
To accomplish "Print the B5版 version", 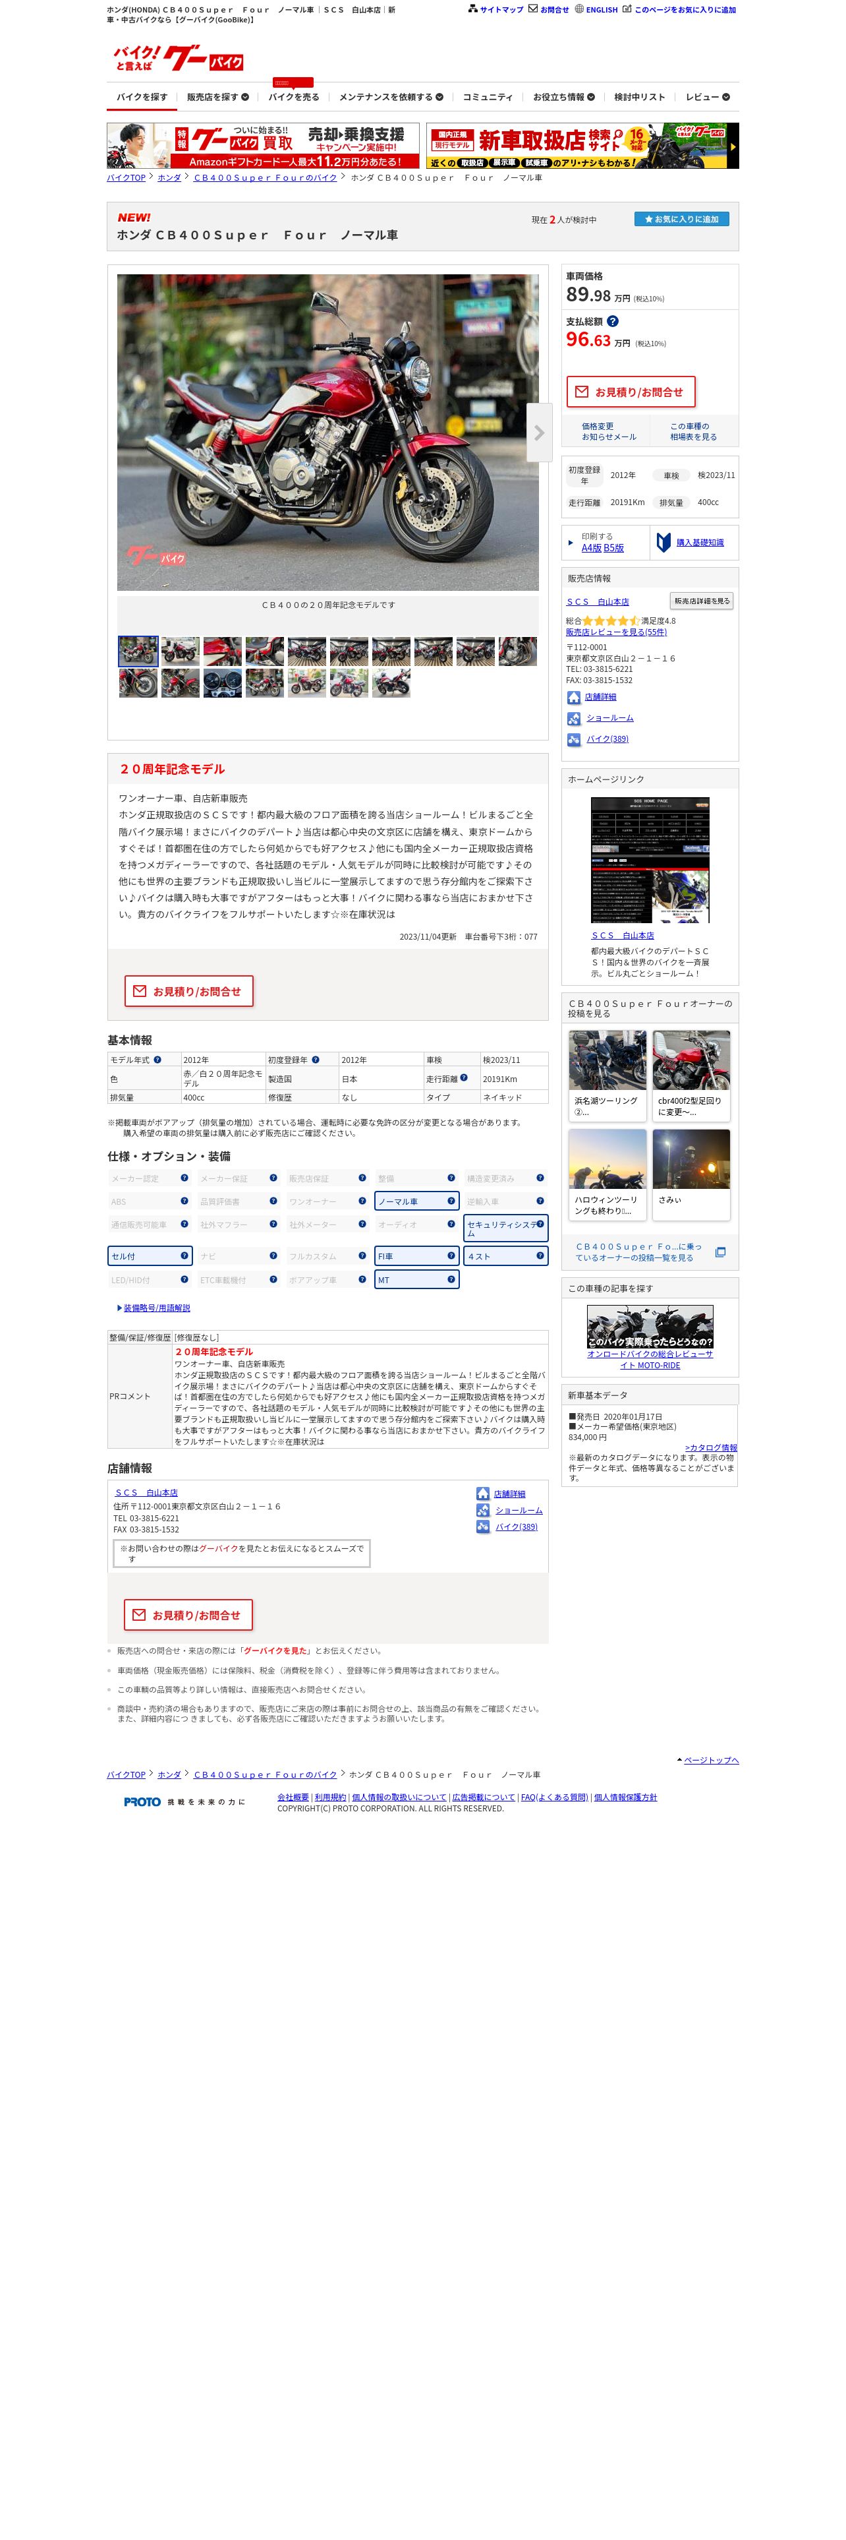I will [613, 547].
